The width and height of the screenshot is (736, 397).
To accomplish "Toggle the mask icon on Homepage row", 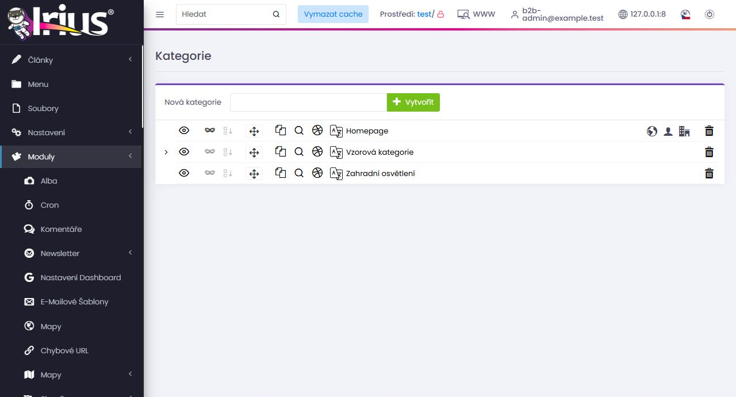I will 210,131.
